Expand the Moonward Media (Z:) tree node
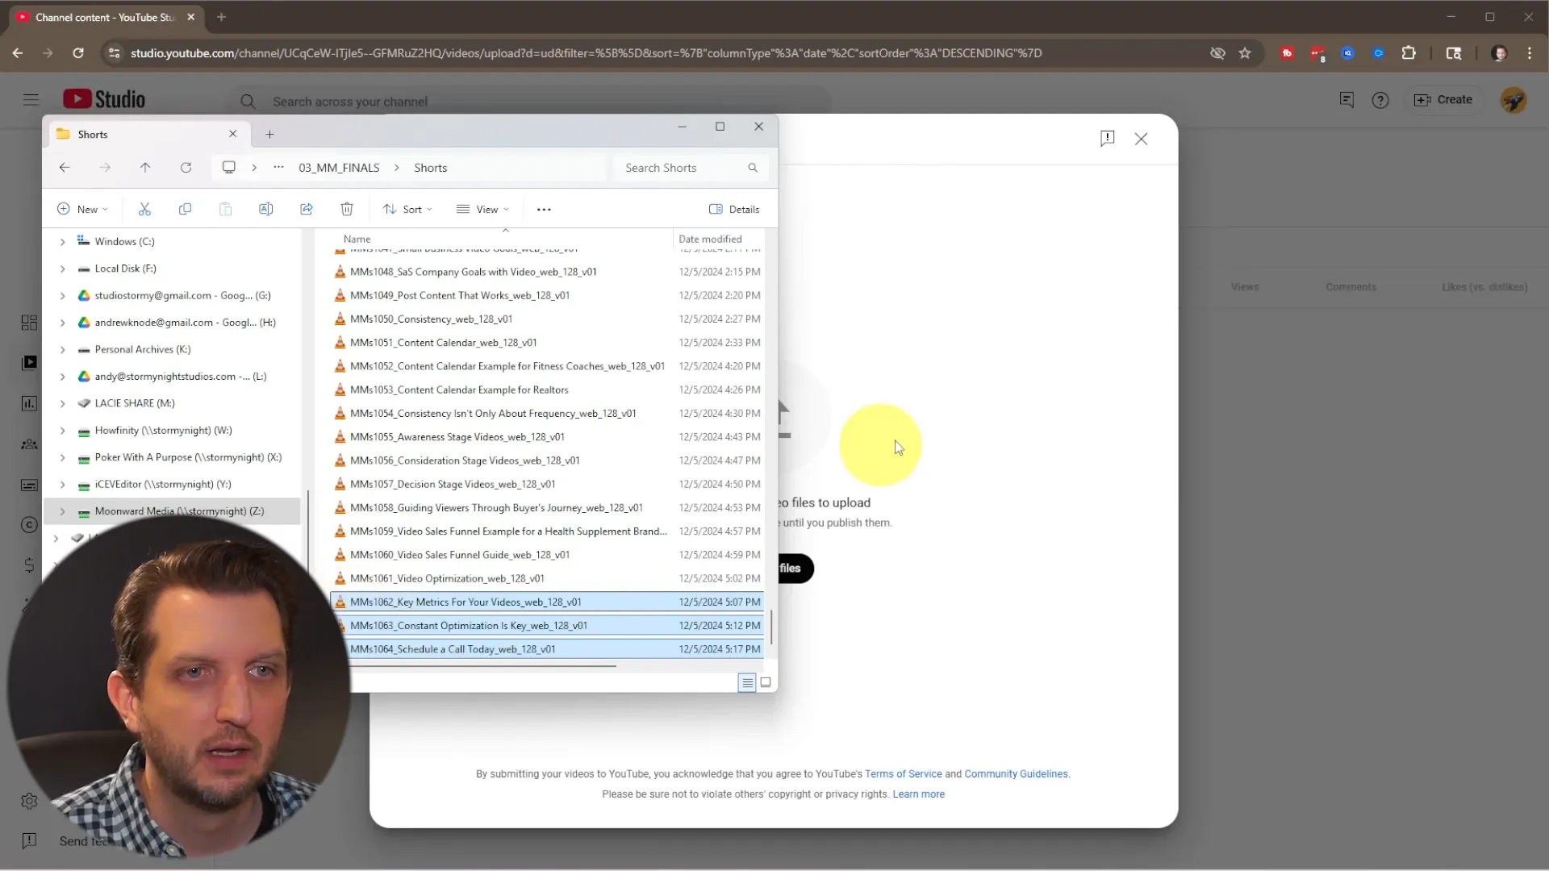 coord(62,511)
